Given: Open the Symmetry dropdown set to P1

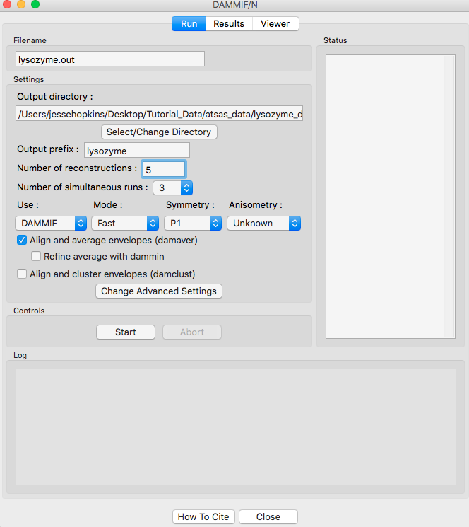Looking at the screenshot, I should [x=193, y=223].
